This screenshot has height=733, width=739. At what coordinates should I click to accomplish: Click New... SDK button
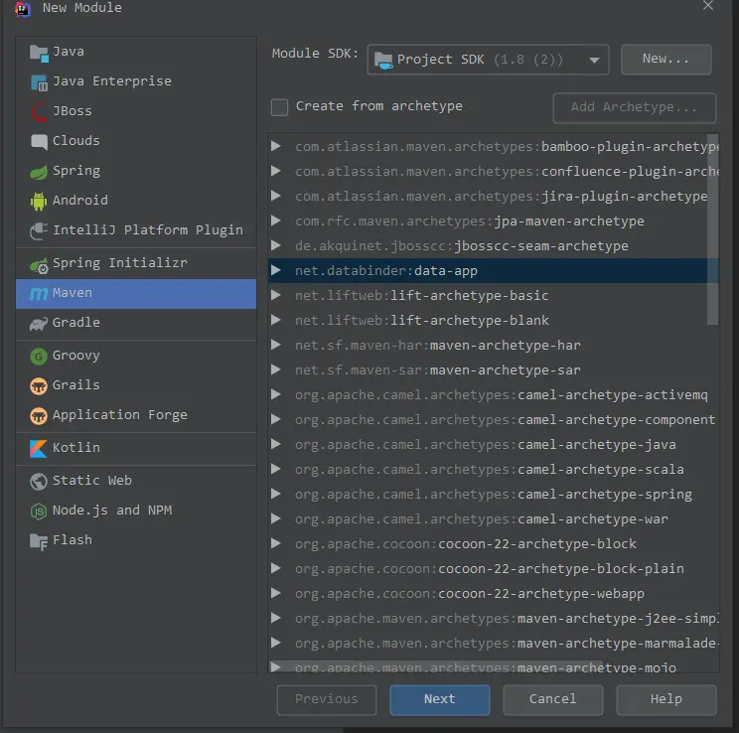(x=665, y=59)
